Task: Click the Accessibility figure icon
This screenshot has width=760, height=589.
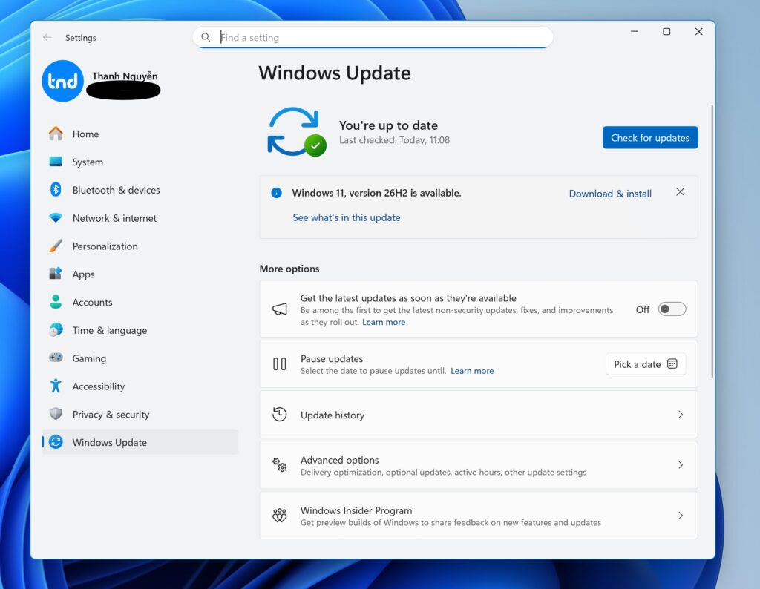Action: (56, 386)
